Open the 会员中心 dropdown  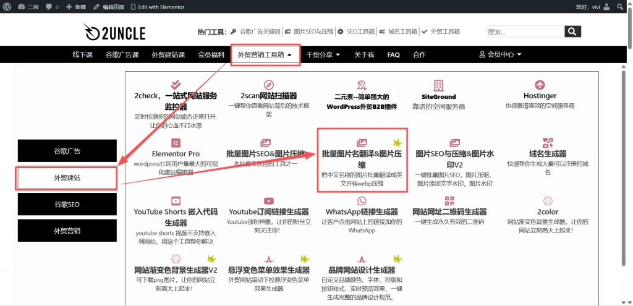tap(500, 54)
